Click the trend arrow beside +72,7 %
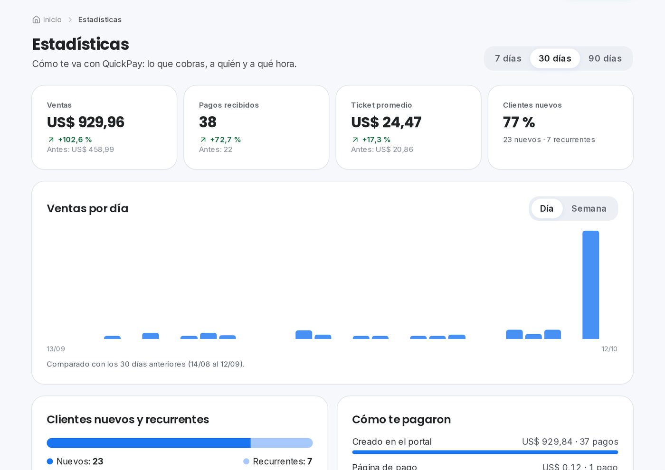This screenshot has height=470, width=665. [x=203, y=140]
